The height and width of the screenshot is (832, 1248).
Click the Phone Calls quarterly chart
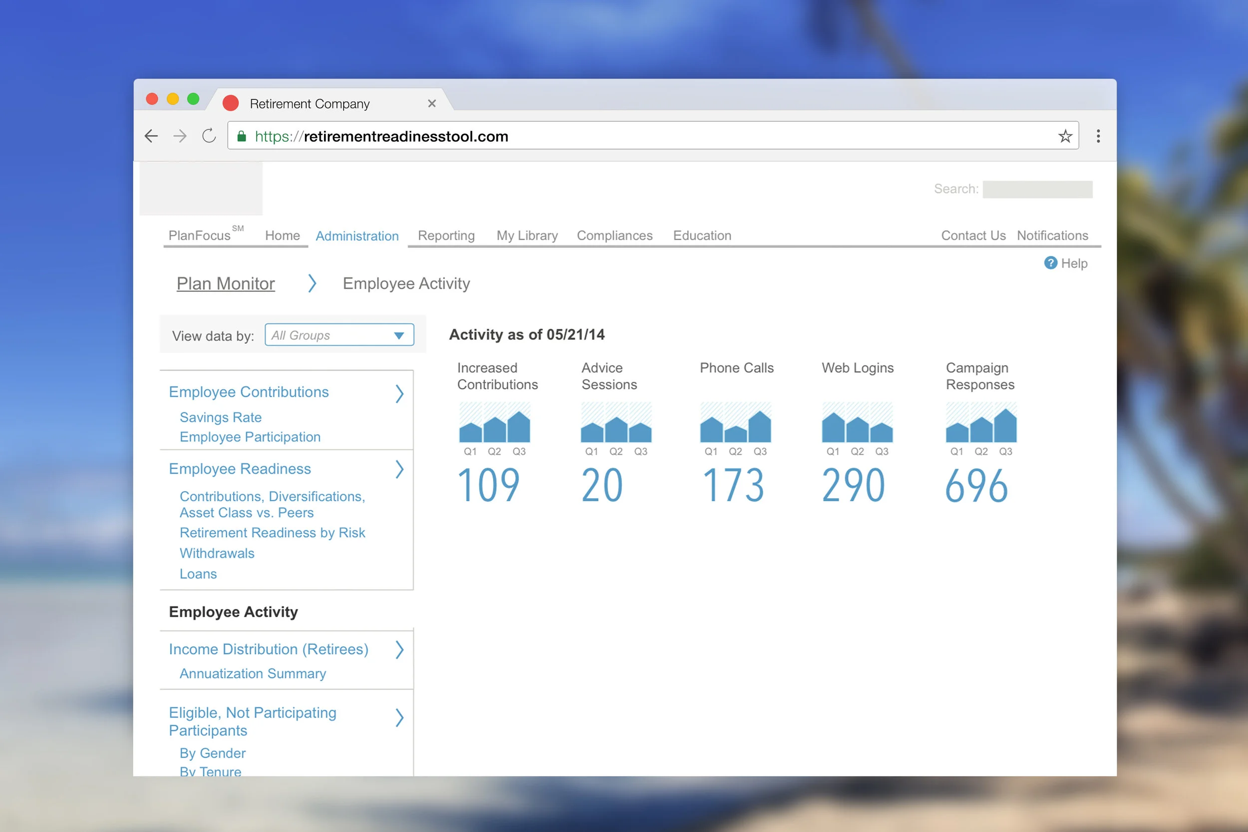point(735,422)
